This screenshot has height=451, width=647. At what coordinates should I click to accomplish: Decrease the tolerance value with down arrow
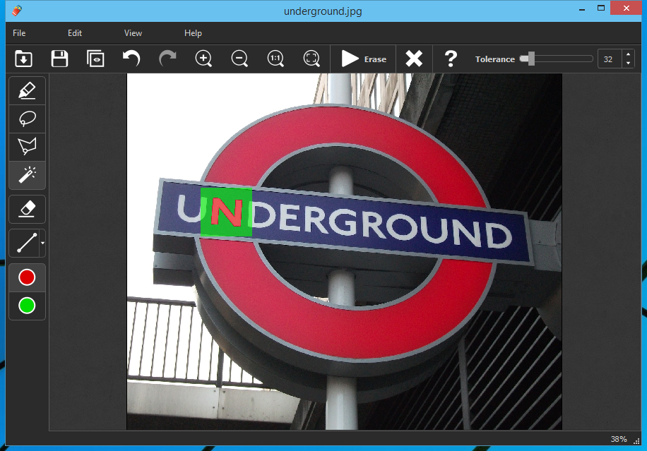tap(628, 64)
